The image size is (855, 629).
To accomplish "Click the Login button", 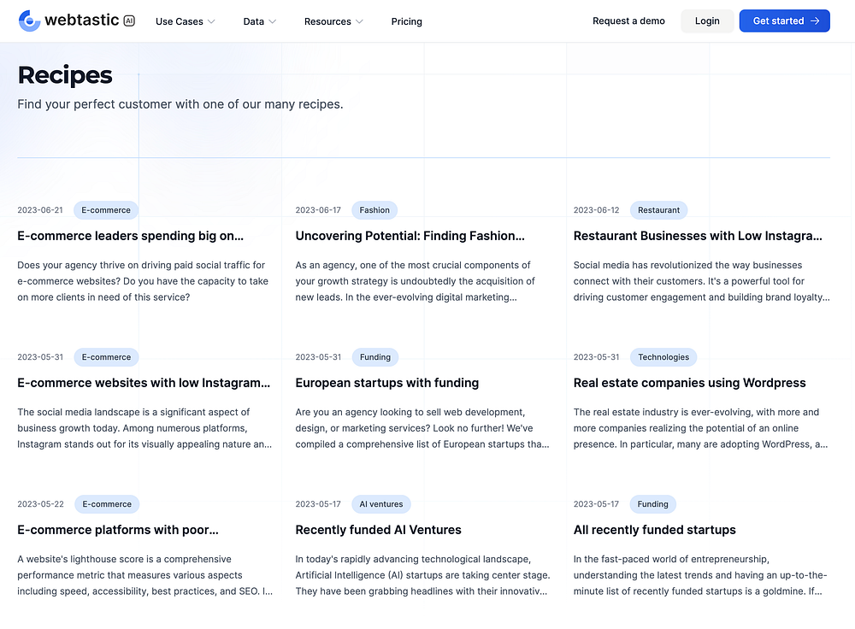I will 707,21.
